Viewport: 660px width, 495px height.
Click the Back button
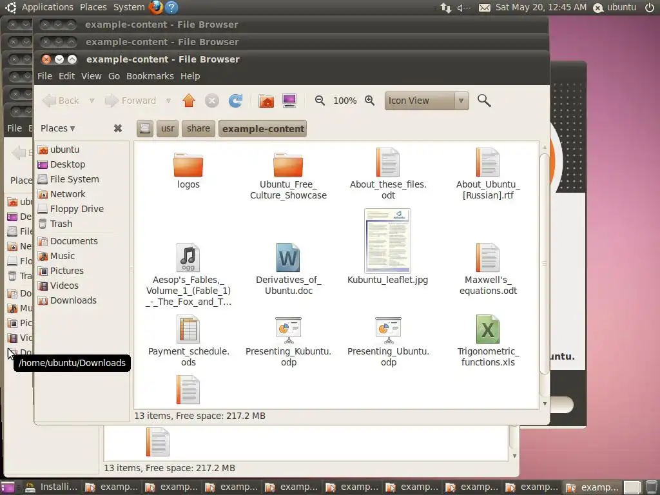coord(61,101)
